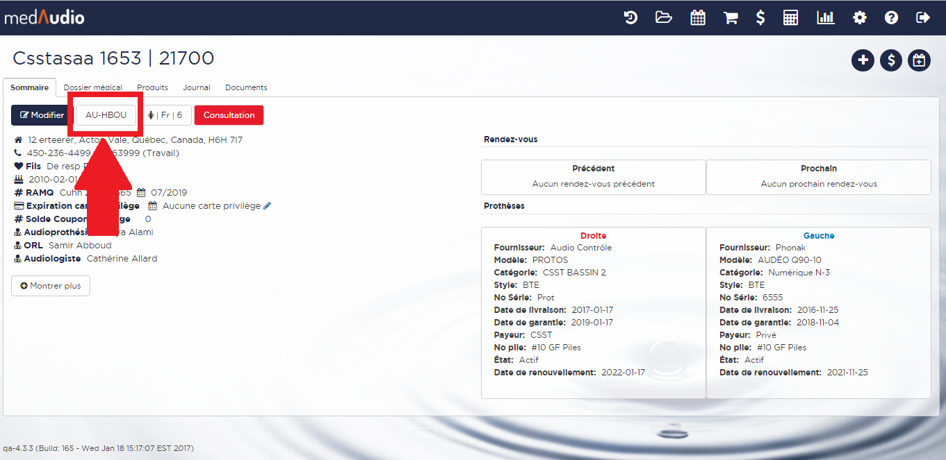Click the calculator icon
This screenshot has width=946, height=460.
[790, 18]
